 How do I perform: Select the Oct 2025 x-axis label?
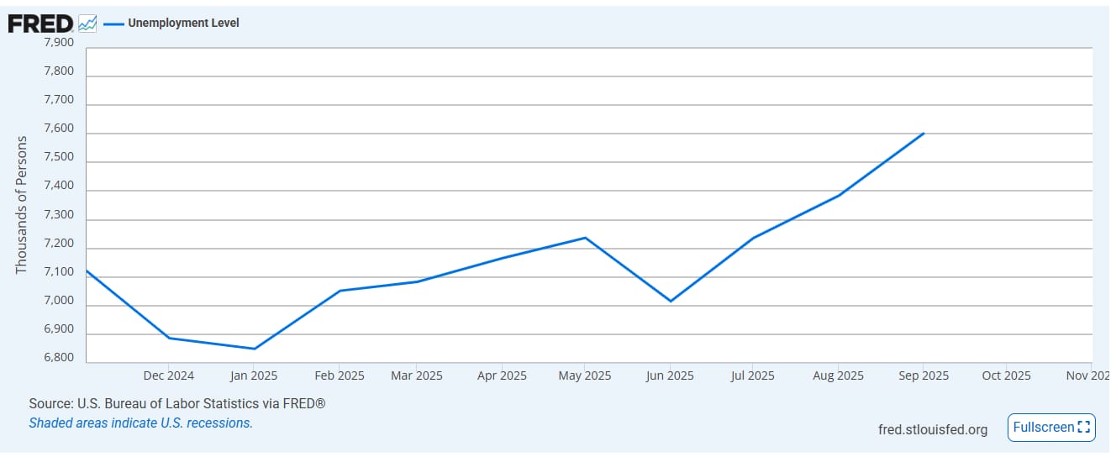pyautogui.click(x=1006, y=376)
